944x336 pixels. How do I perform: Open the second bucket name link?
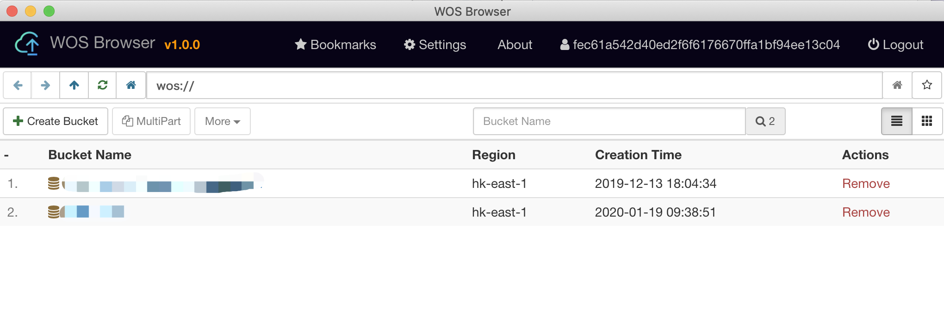(x=92, y=212)
